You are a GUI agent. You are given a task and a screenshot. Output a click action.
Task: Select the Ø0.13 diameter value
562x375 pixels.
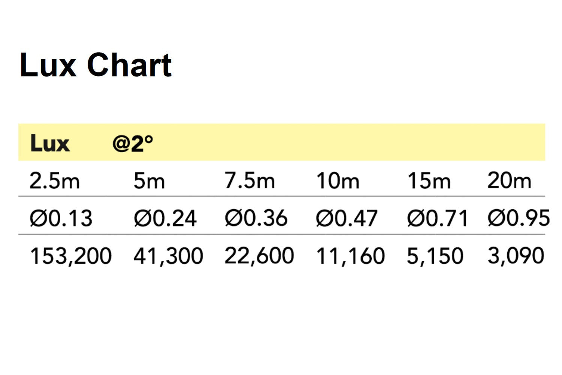coord(61,218)
